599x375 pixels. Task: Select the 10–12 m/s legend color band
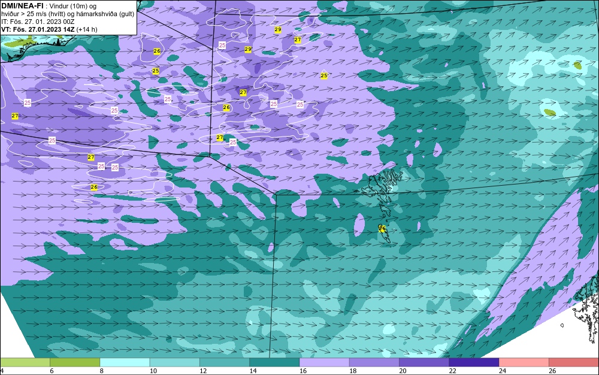coord(174,362)
